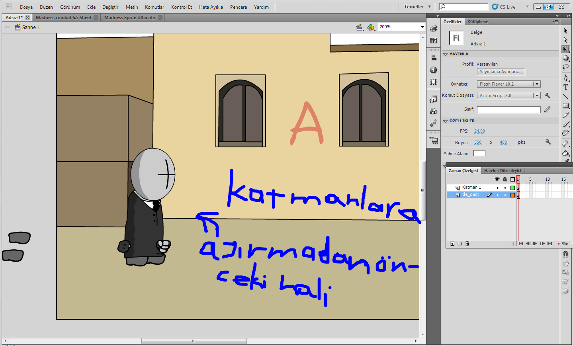Open the collapsed Transform panel
573x346 pixels.
pos(434,82)
